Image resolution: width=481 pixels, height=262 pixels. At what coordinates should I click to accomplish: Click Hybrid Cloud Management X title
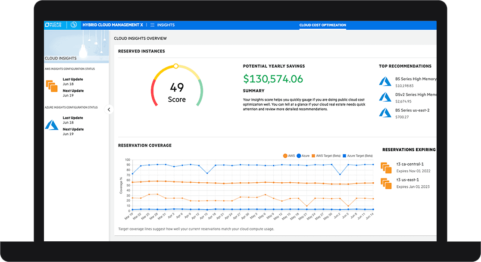point(112,25)
